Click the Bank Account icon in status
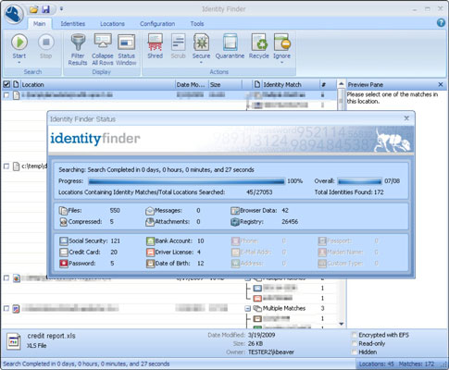Viewport: 449px width, 370px height. (x=150, y=241)
